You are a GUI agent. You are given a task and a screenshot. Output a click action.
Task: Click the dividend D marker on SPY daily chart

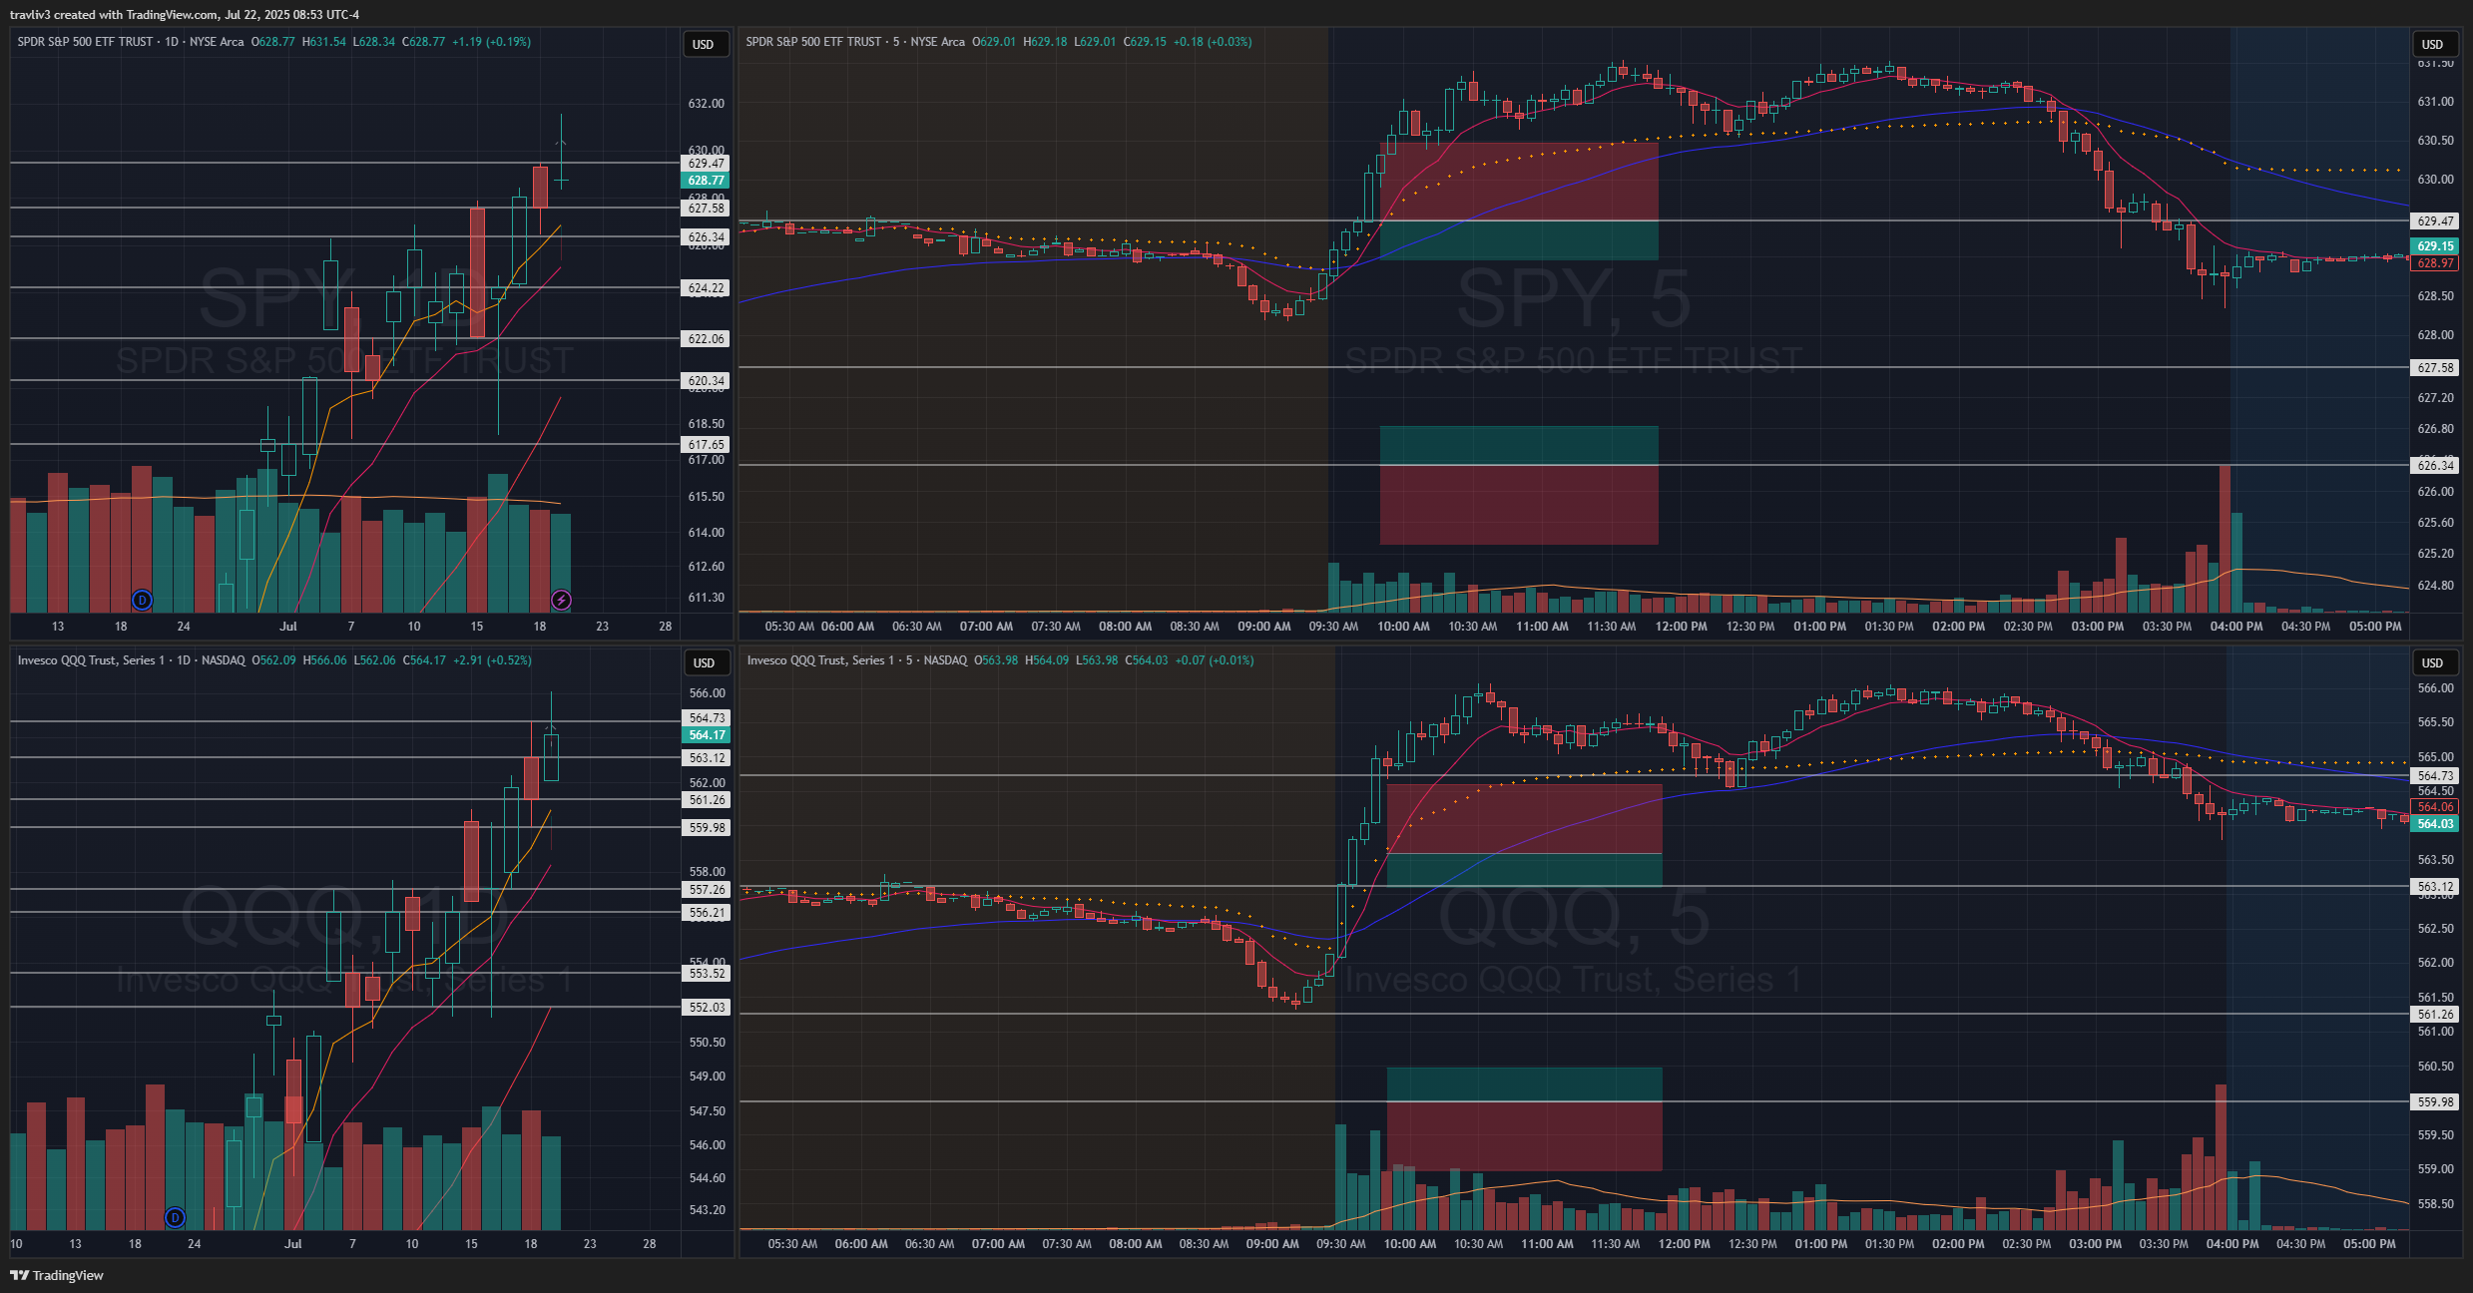(x=143, y=600)
